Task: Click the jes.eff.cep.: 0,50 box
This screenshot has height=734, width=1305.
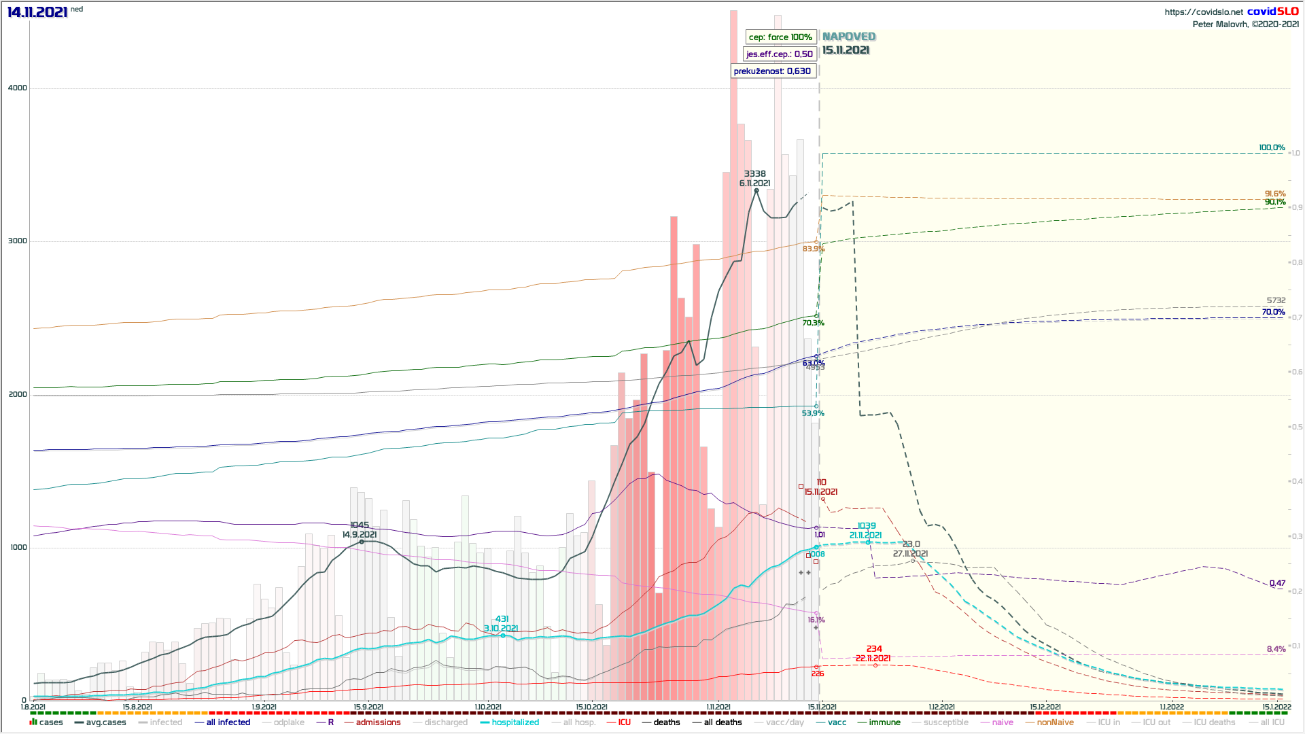Action: click(x=779, y=54)
